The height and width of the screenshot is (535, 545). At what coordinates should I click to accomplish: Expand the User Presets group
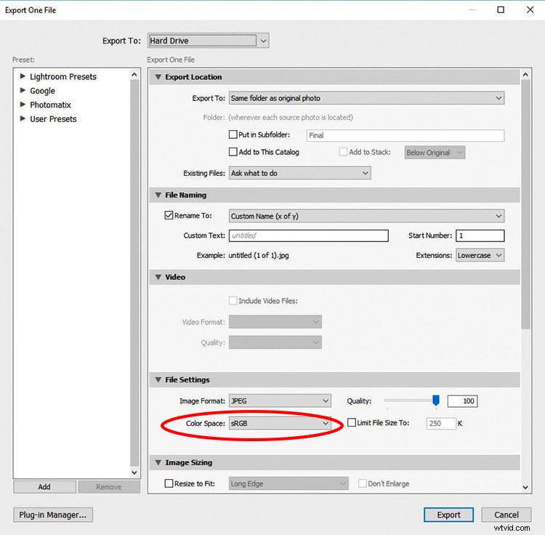[23, 118]
